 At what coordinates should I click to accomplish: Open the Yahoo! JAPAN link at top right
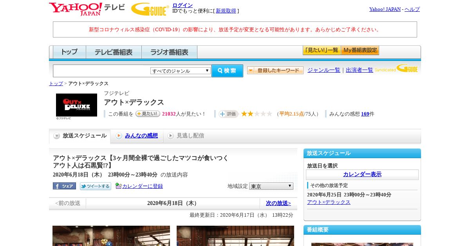(385, 9)
